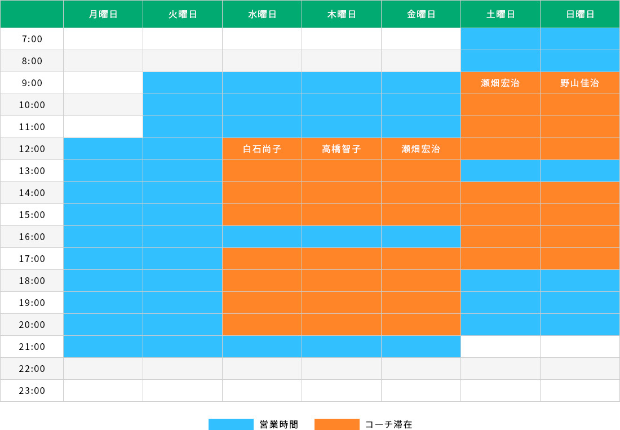Click the 金曜日 header cell
Screen dimensions: 620x430
point(421,14)
